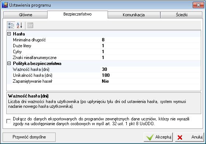
Task: Click the Ustawienia programu window title
Action: coord(30,5)
